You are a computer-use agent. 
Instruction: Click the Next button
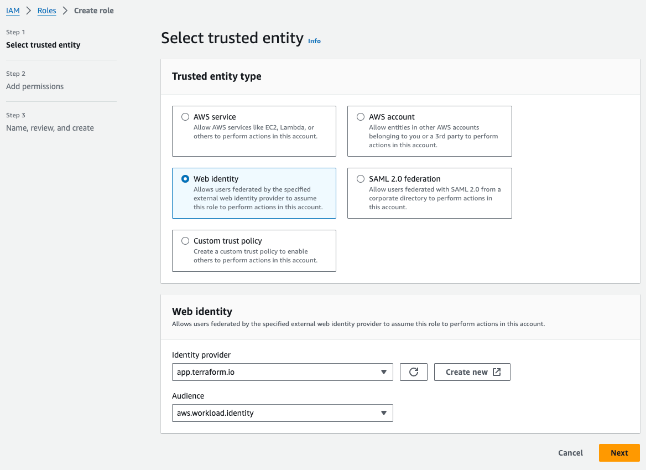(x=619, y=453)
